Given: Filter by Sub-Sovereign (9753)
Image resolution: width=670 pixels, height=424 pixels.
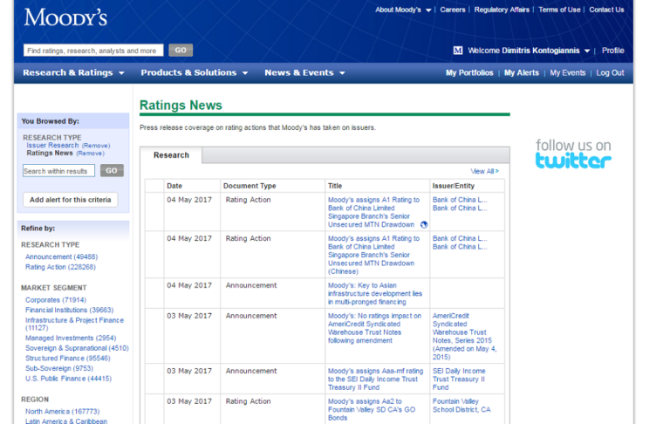Looking at the screenshot, I should click(x=59, y=368).
